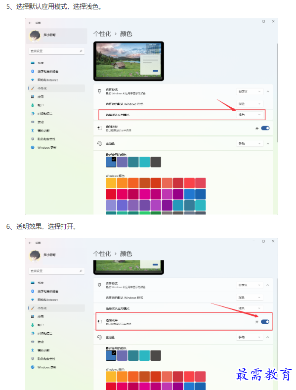Open the 手动 accent color dropdown, step 6 window
Screen dimensions: 296x390
pyautogui.click(x=250, y=337)
